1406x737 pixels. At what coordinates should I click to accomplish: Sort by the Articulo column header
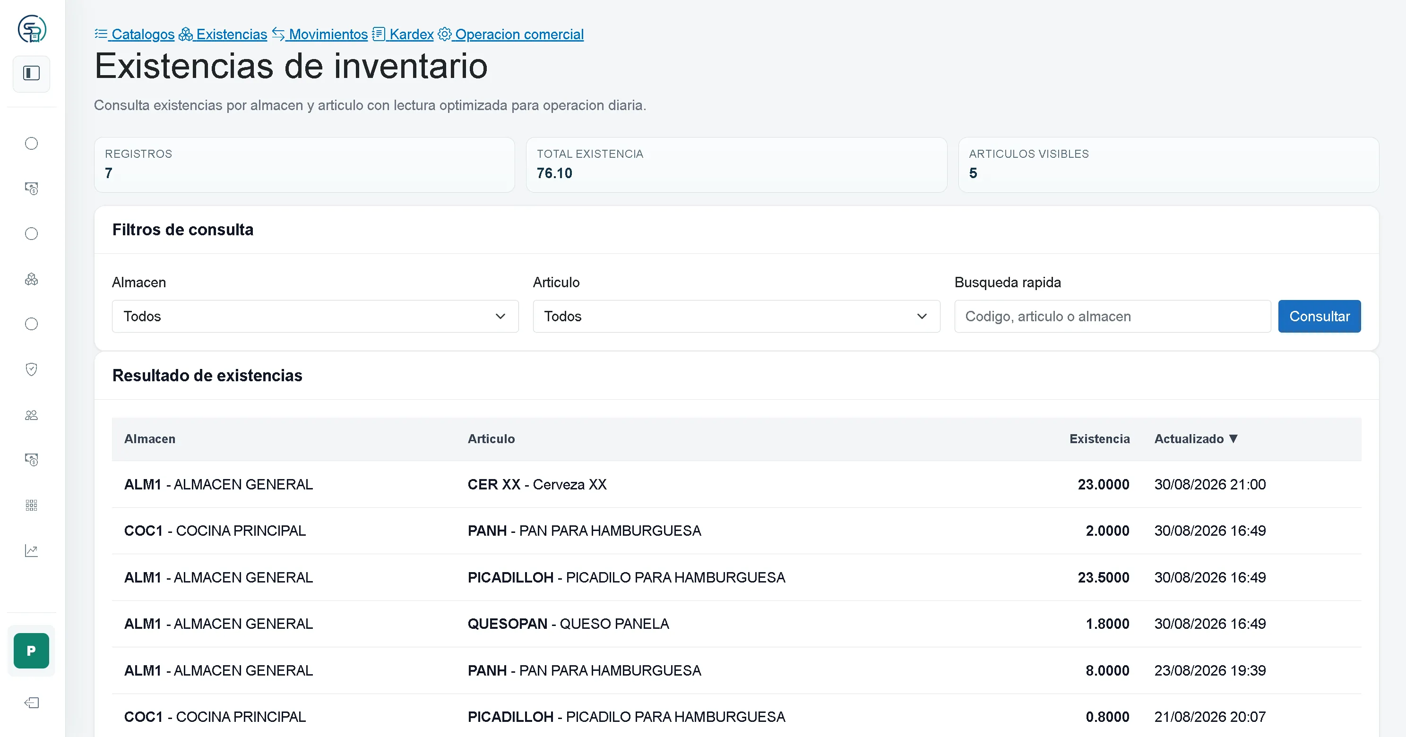coord(491,439)
